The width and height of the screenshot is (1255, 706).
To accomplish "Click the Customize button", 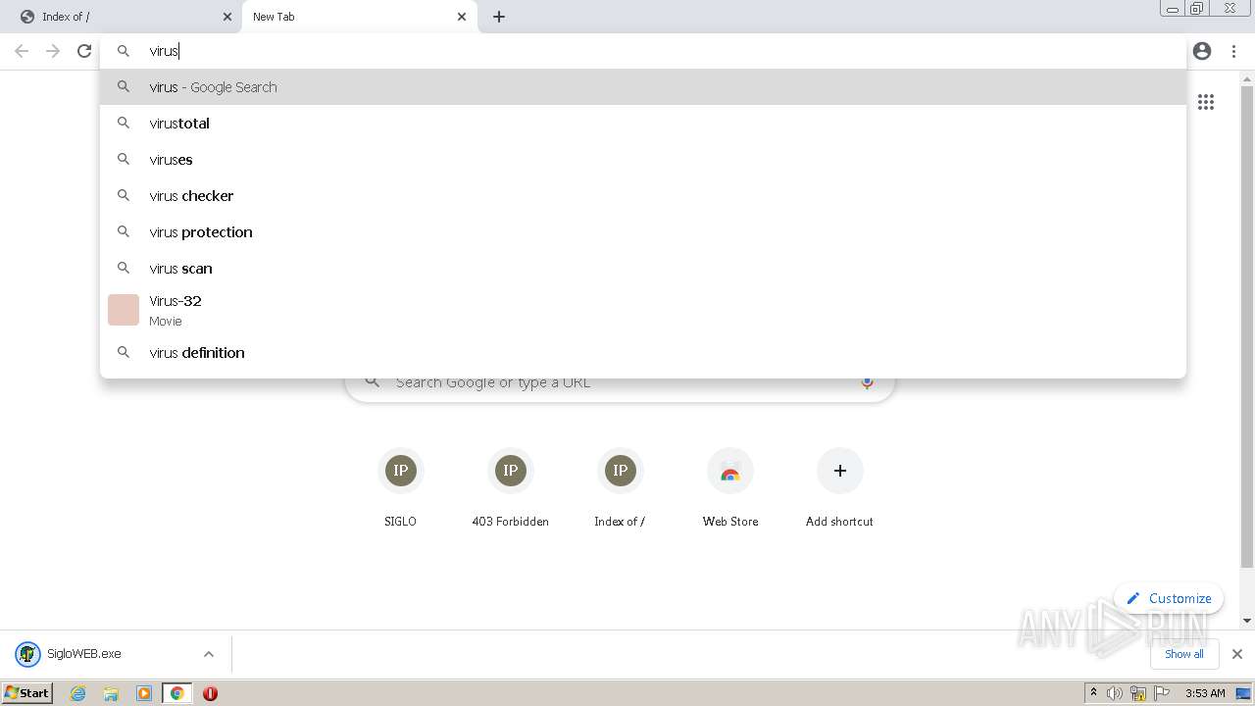I will [x=1169, y=598].
